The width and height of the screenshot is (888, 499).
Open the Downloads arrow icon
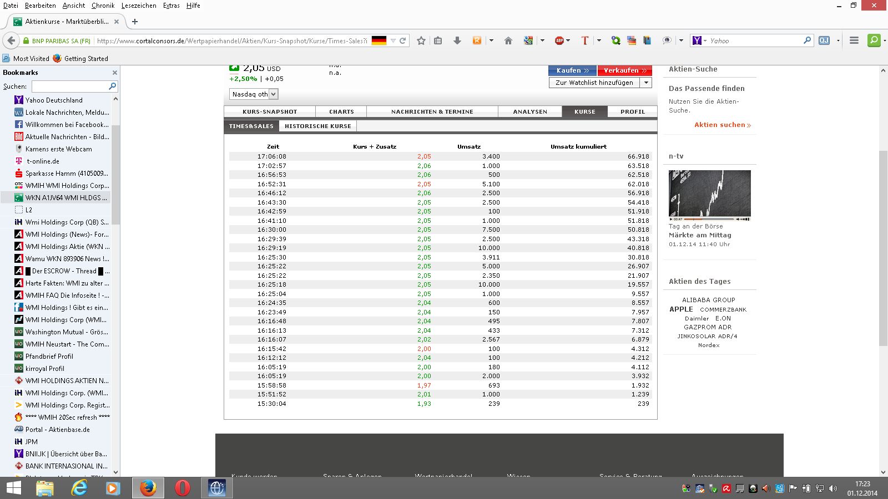[x=457, y=40]
